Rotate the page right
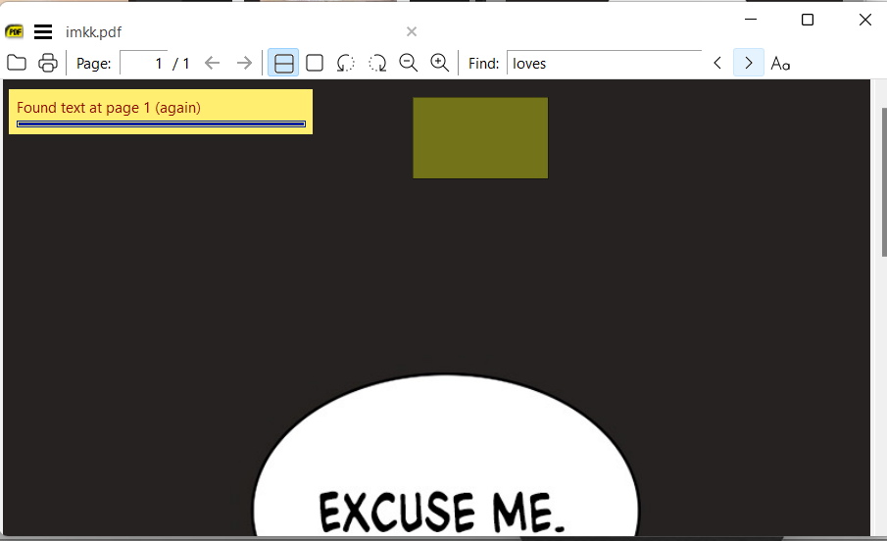Screen dimensions: 887x541 coord(377,63)
